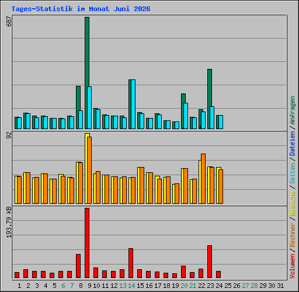This screenshot has height=292, width=299.
Task: Click green weekend day label 27
Action: pyautogui.click(x=245, y=286)
